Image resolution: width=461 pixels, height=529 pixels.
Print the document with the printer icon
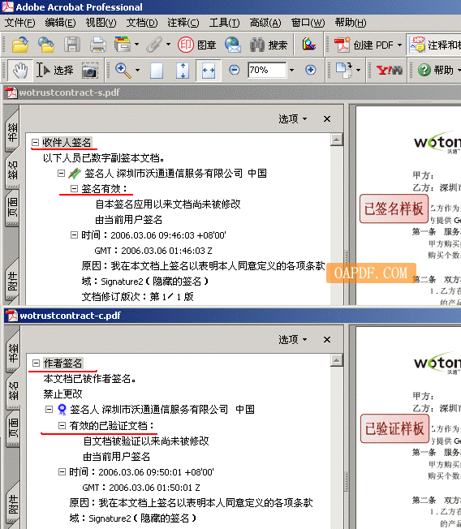pos(98,45)
